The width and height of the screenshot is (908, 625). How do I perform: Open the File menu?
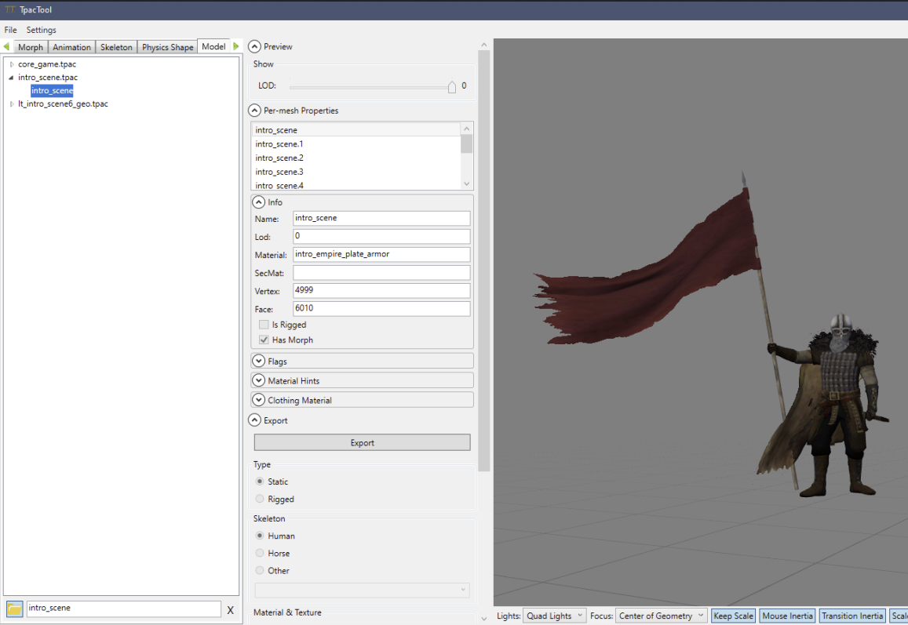tap(10, 30)
